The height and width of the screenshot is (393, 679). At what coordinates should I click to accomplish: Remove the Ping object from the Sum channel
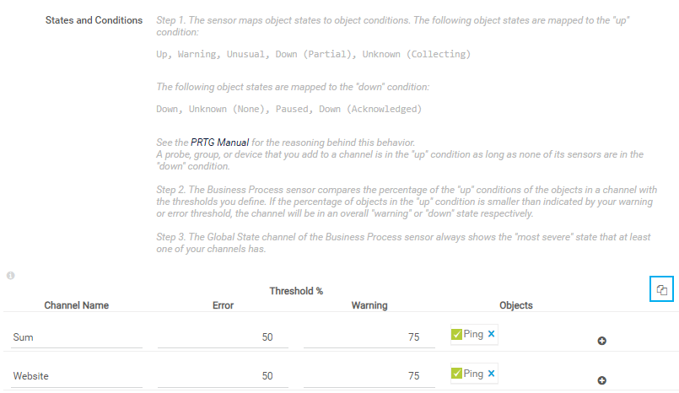click(x=492, y=334)
